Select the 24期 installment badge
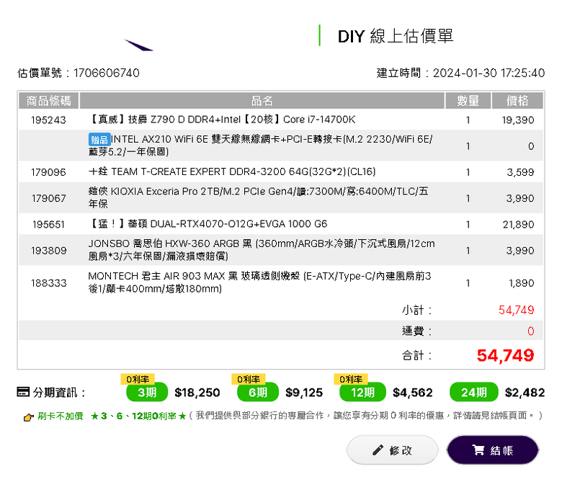This screenshot has width=562, height=482. coord(474,393)
